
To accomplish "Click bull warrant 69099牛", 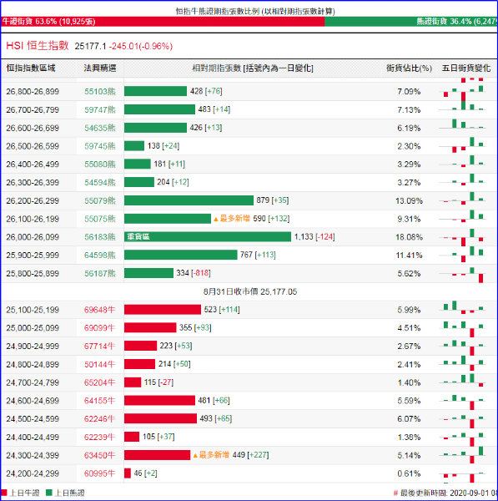I will tap(99, 328).
